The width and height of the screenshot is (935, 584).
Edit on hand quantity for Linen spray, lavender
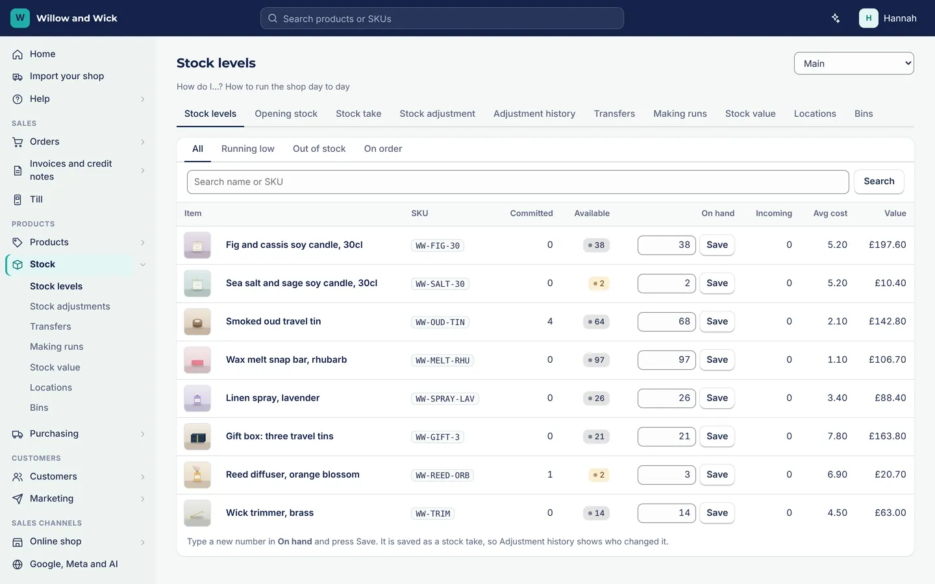[667, 398]
